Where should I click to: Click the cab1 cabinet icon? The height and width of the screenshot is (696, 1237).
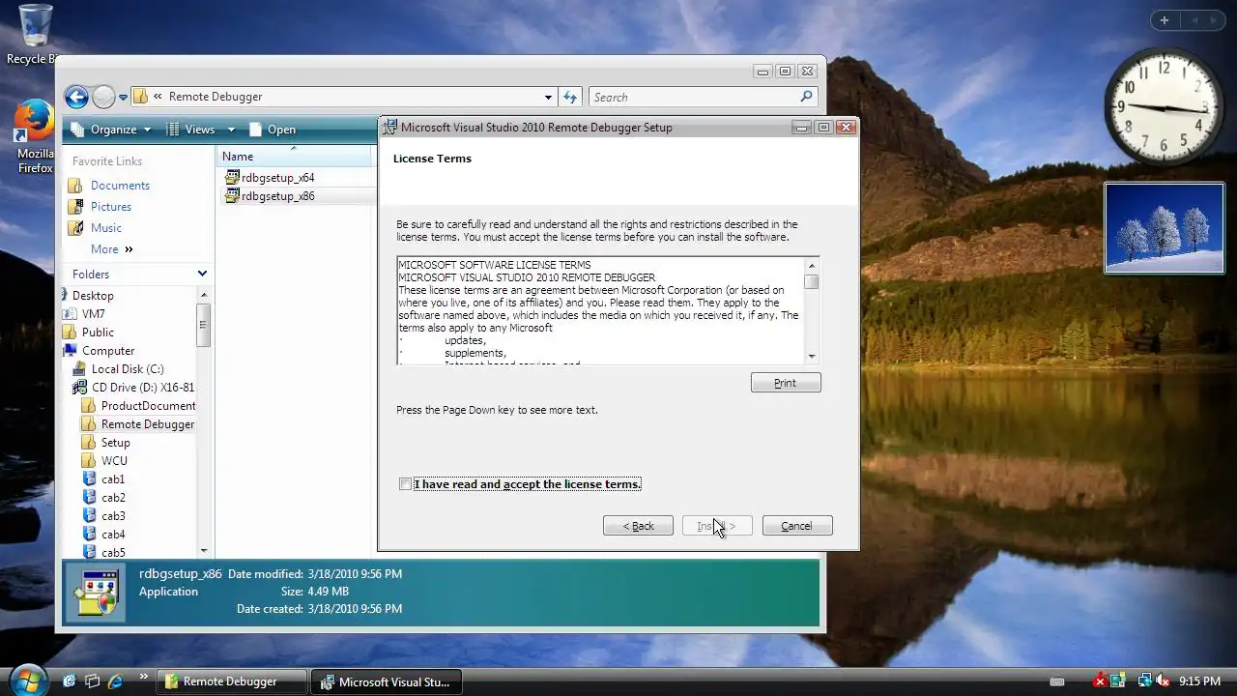click(x=89, y=479)
